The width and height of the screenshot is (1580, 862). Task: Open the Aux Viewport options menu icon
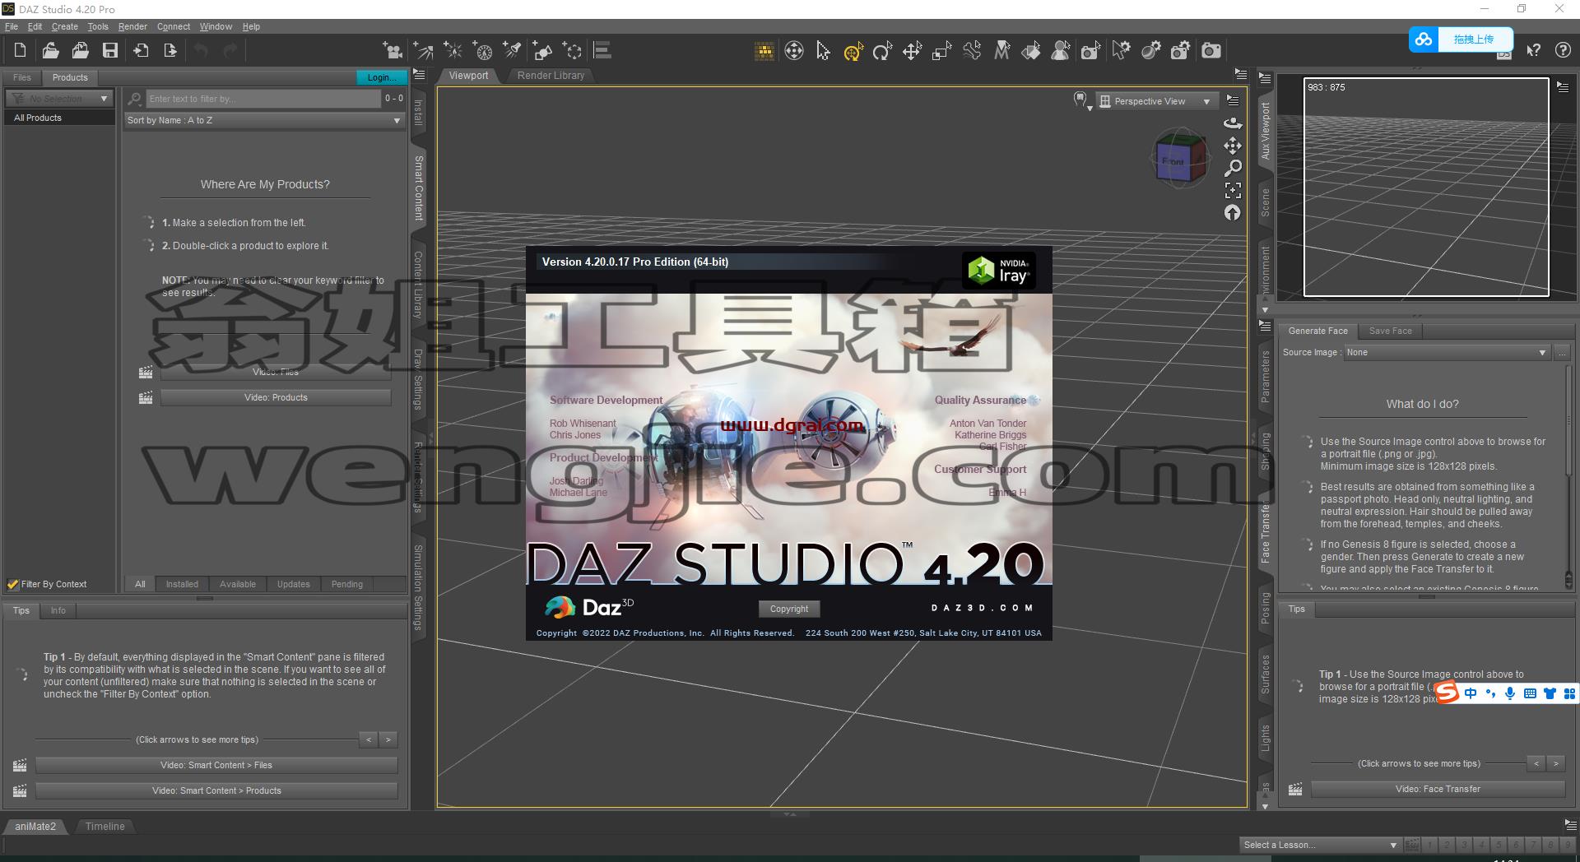pos(1562,86)
